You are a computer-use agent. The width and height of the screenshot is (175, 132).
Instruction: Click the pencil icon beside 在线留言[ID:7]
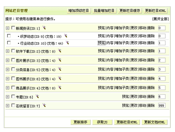(x=44, y=105)
